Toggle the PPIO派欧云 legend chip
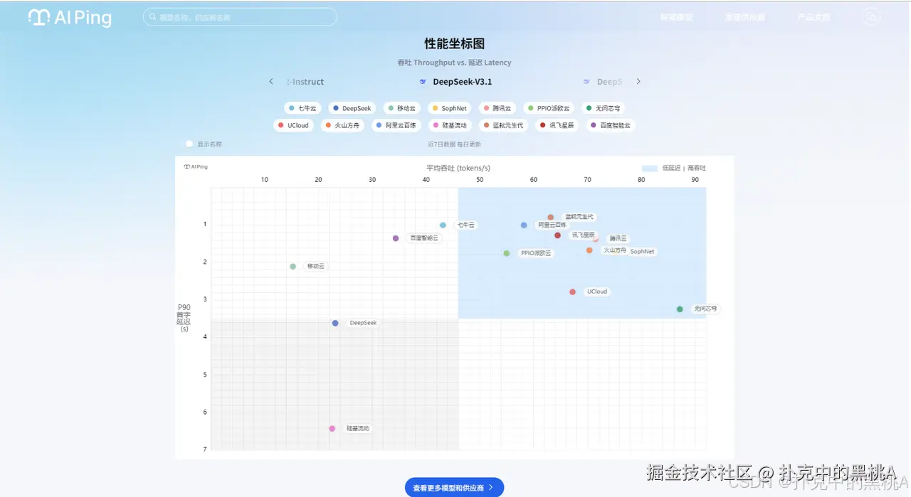 548,108
